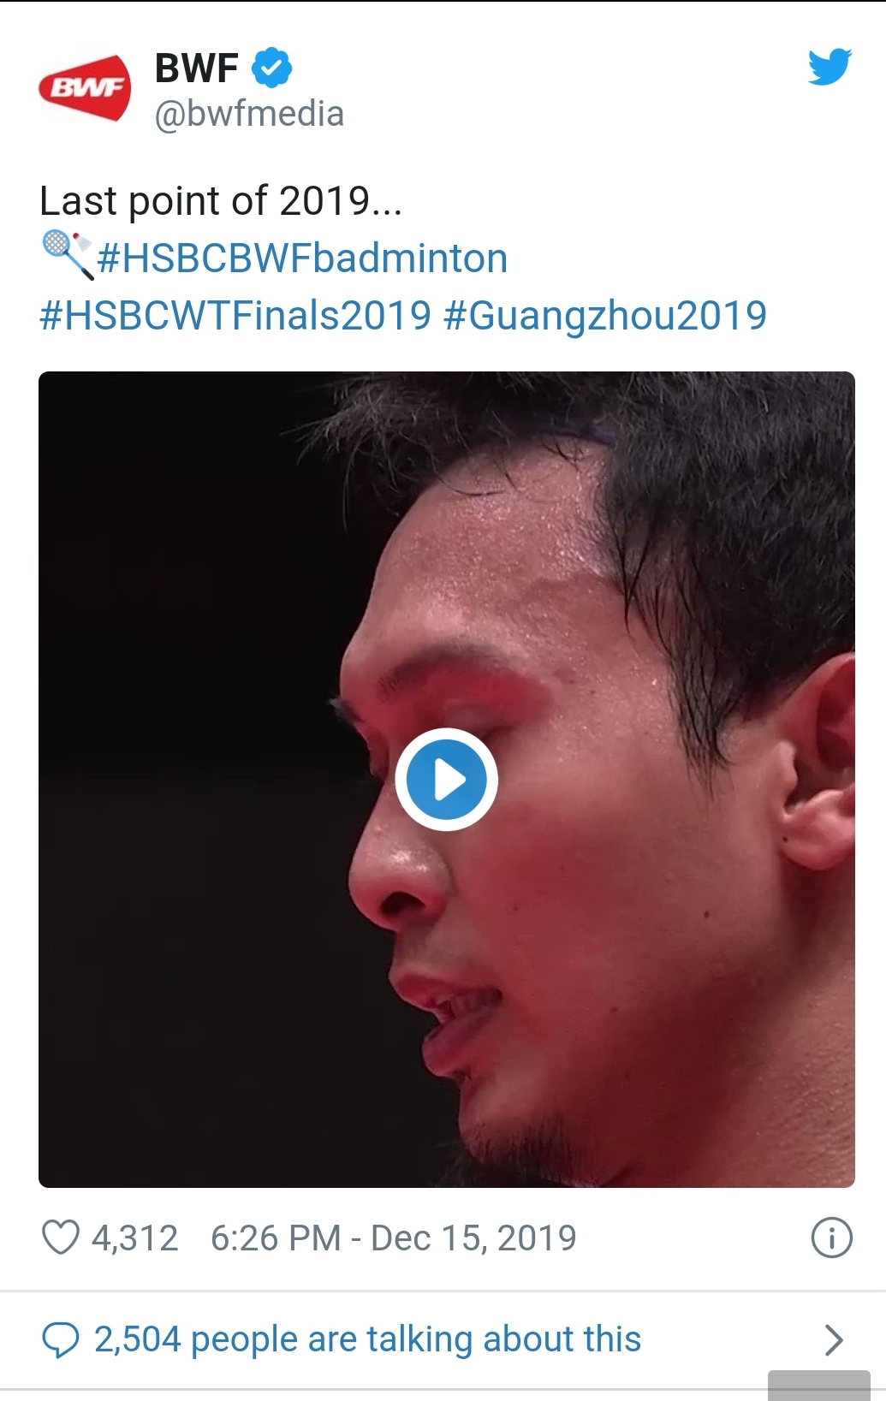
Task: Play the embedded video
Action: click(446, 780)
